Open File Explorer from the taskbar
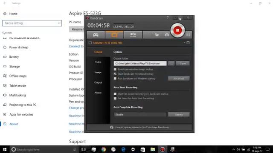 153,149
